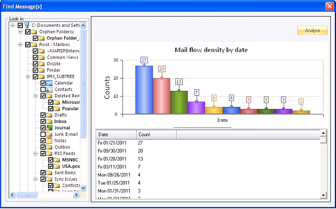Screen dimensions: 336x209
Task: Click the Notes folder icon
Action: [x=49, y=141]
